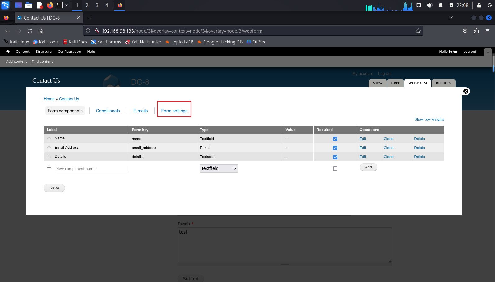Go to the browser home page

coord(41,31)
